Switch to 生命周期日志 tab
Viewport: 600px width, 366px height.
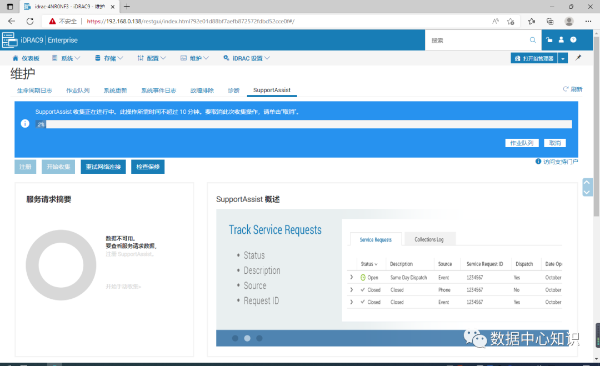click(34, 91)
